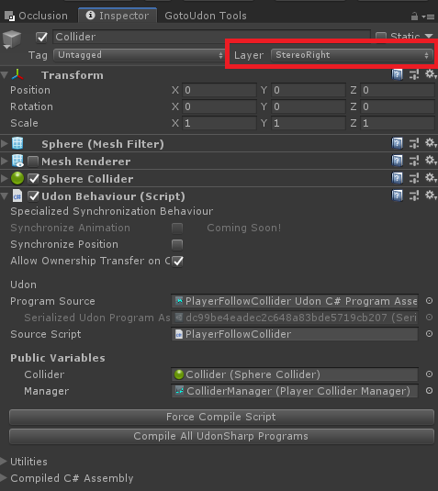Toggle the Static checkbox
This screenshot has width=438, height=491.
(381, 36)
